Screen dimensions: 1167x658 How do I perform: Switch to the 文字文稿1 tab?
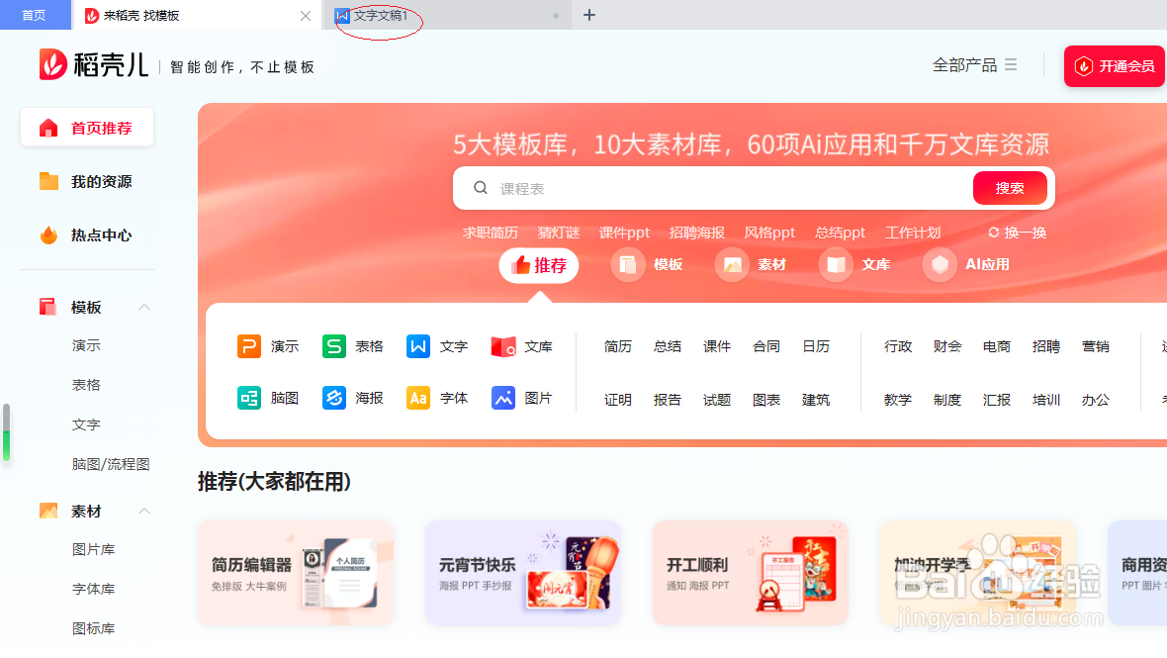(379, 15)
